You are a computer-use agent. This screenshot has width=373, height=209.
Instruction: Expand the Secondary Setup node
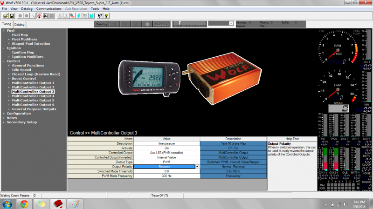(x=4, y=122)
